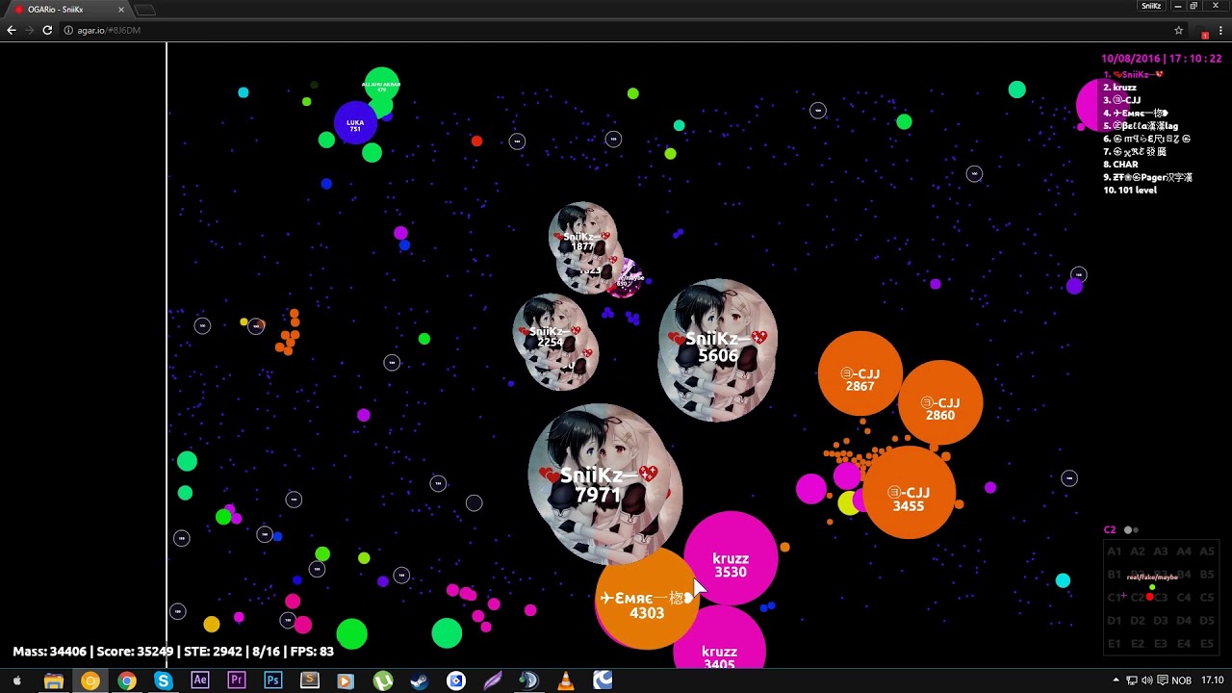This screenshot has height=693, width=1232.
Task: Click the pink kruzz cell with mass 3530
Action: [x=731, y=559]
